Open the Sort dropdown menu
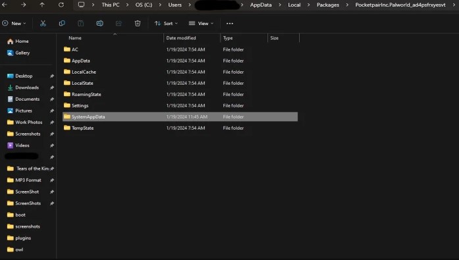 [166, 24]
